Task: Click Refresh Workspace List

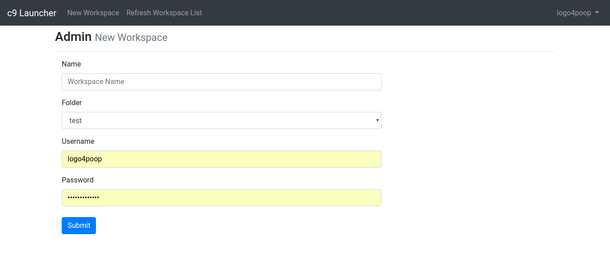Action: [164, 13]
